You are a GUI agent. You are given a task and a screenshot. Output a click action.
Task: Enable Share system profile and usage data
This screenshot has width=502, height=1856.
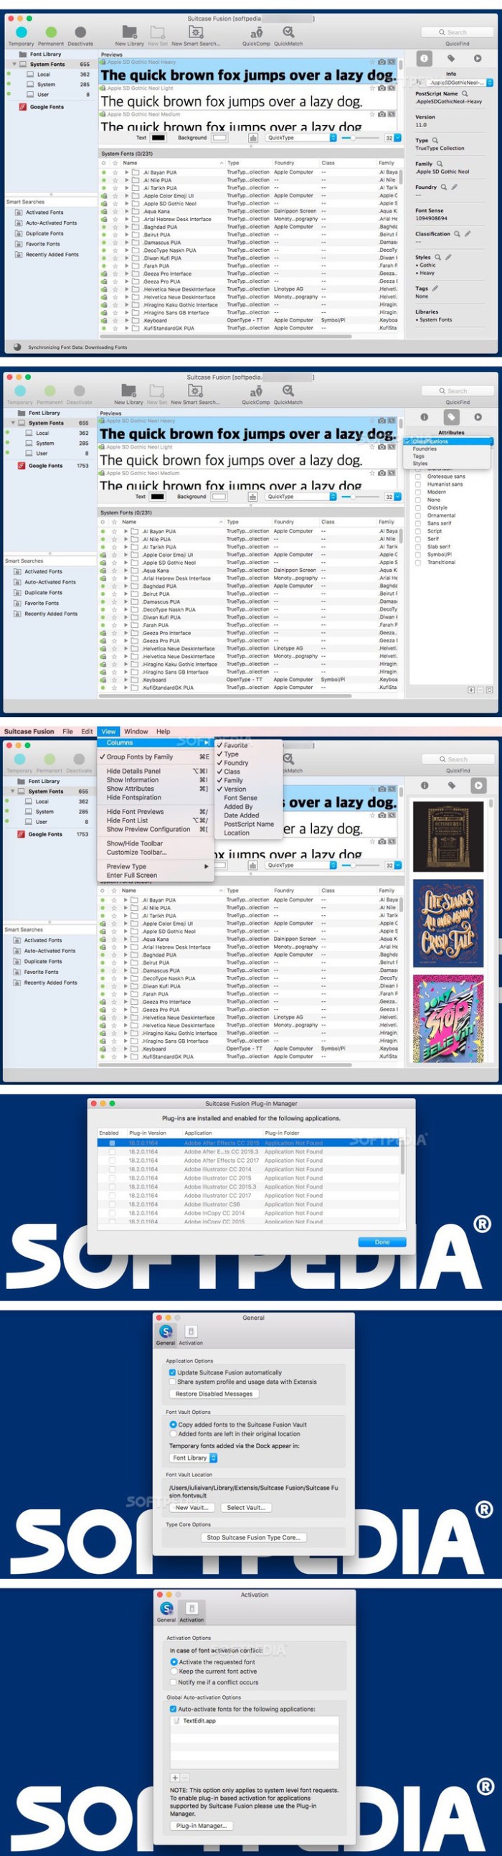[173, 1382]
